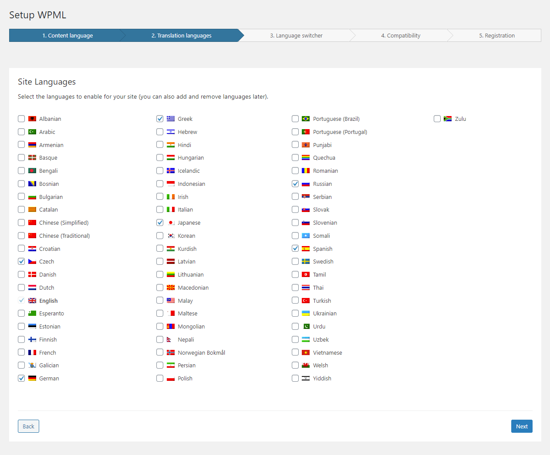Viewport: 550px width, 455px height.
Task: Disable the Czech language checkbox
Action: click(21, 261)
